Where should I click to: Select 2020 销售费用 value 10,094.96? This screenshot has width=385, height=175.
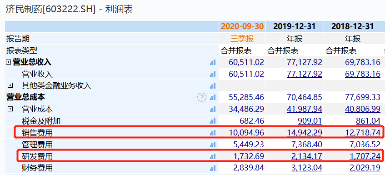(x=246, y=133)
